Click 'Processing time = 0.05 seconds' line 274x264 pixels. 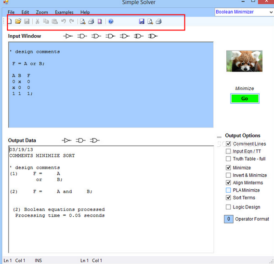tap(60, 215)
